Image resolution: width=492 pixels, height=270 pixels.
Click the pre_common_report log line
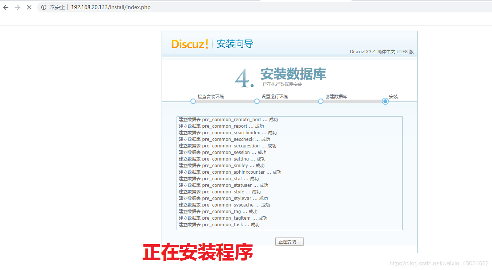[221, 126]
